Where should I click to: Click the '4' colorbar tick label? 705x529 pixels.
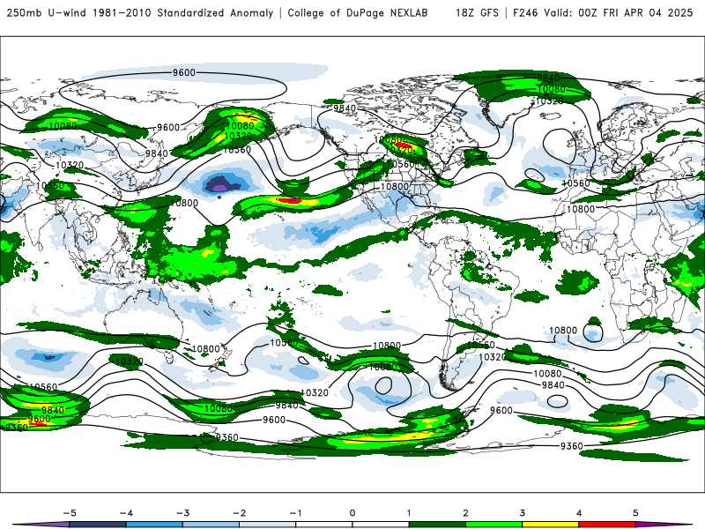(579, 513)
